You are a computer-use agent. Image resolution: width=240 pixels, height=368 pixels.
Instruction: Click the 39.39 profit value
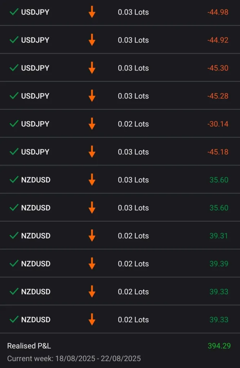click(219, 264)
